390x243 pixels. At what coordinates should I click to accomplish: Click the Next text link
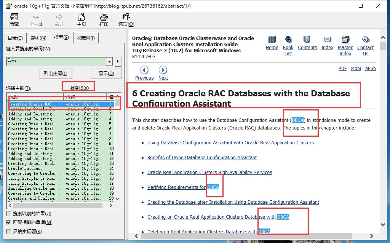click(163, 78)
